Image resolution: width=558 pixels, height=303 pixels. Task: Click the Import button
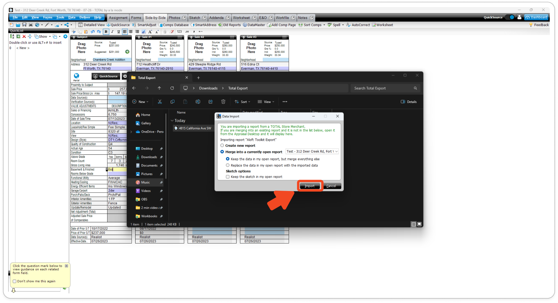[x=310, y=186]
